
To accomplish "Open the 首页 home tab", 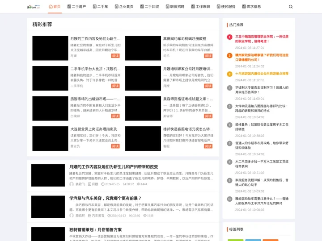I will click(55, 7).
